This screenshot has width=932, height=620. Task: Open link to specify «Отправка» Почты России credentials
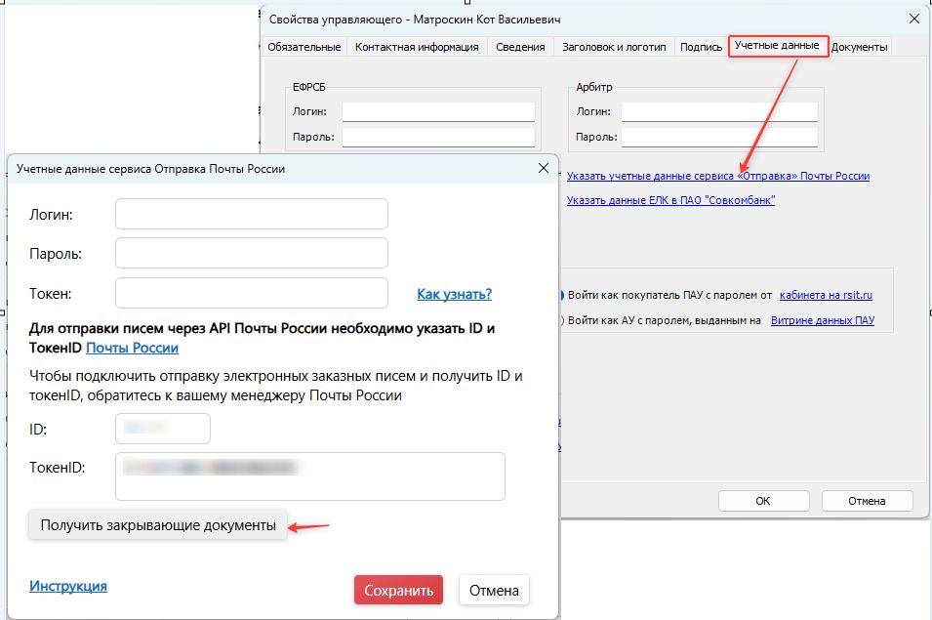pos(718,176)
